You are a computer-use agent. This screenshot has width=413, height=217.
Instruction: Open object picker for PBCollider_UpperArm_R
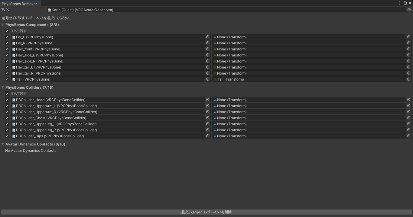click(208, 112)
